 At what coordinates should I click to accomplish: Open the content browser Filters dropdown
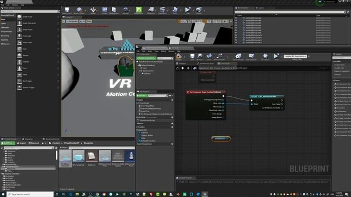[x=64, y=148]
